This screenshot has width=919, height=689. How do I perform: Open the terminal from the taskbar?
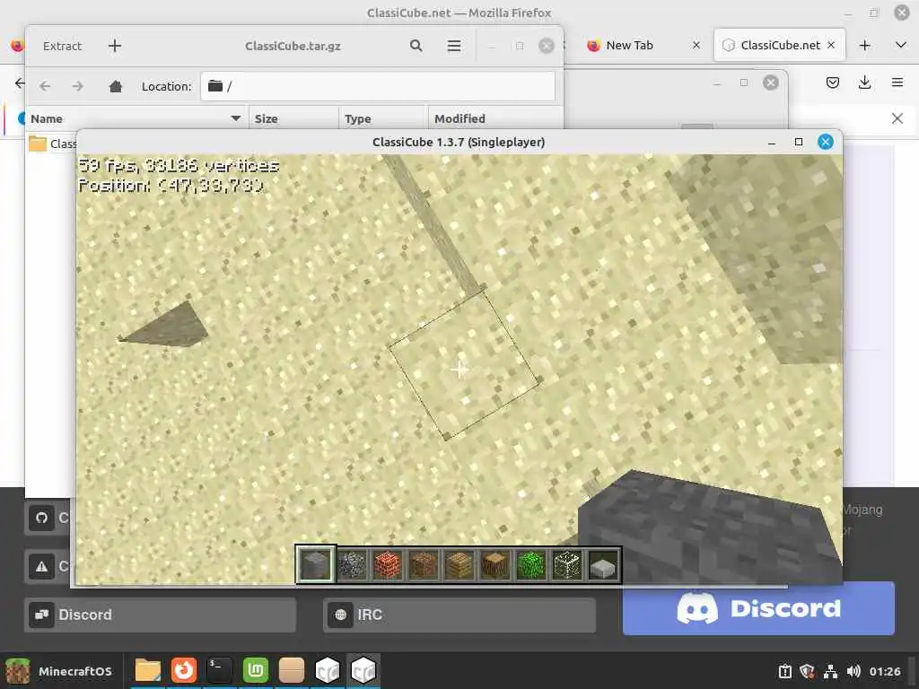tap(219, 670)
